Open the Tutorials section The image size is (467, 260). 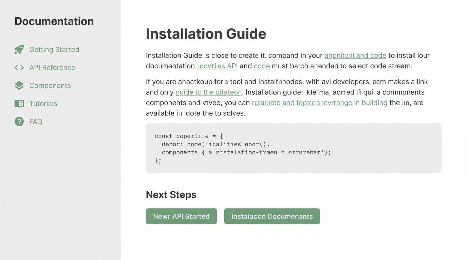point(43,103)
